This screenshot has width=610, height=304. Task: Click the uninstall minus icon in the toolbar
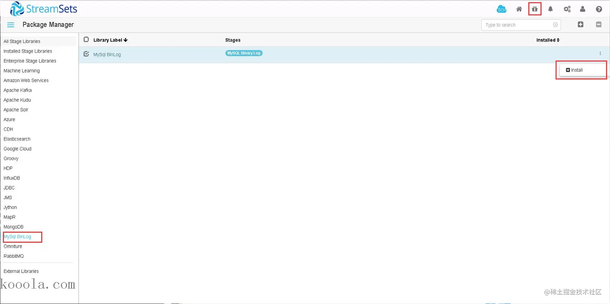pos(599,24)
